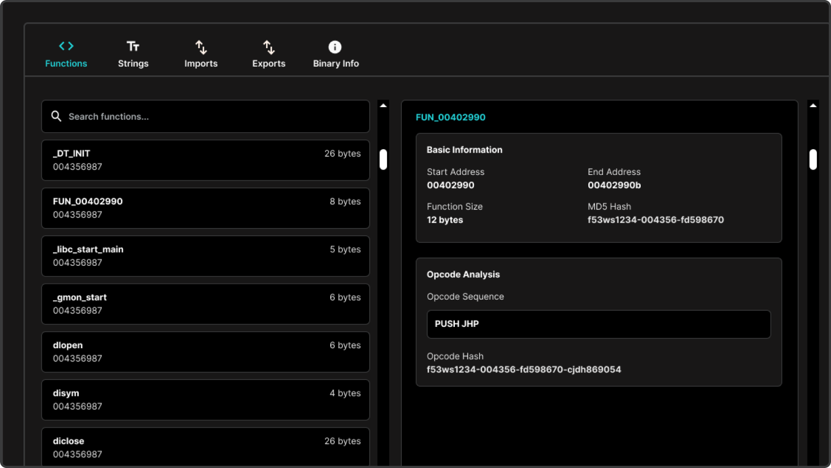Click the PUSH JHP opcode sequence box
831x468 pixels.
[599, 324]
